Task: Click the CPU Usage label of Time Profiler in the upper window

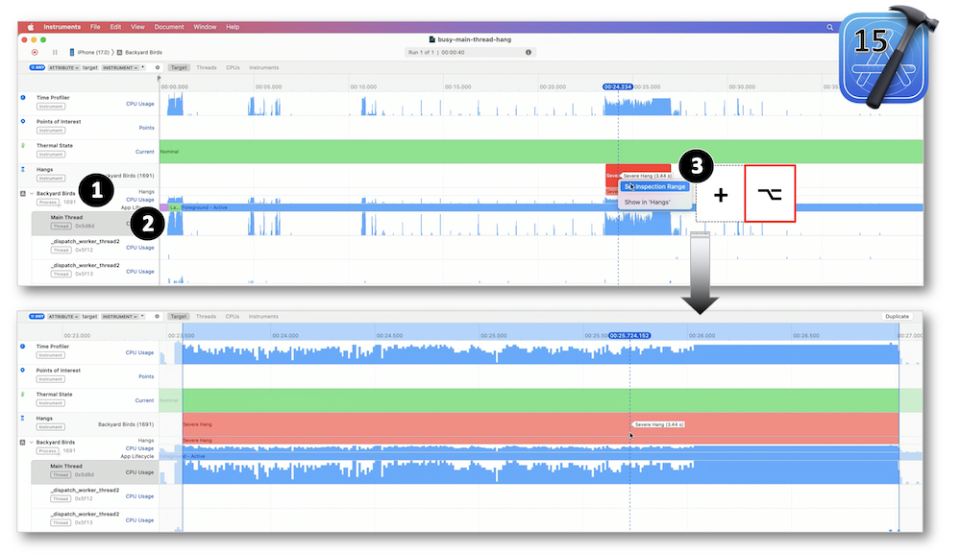Action: point(140,104)
